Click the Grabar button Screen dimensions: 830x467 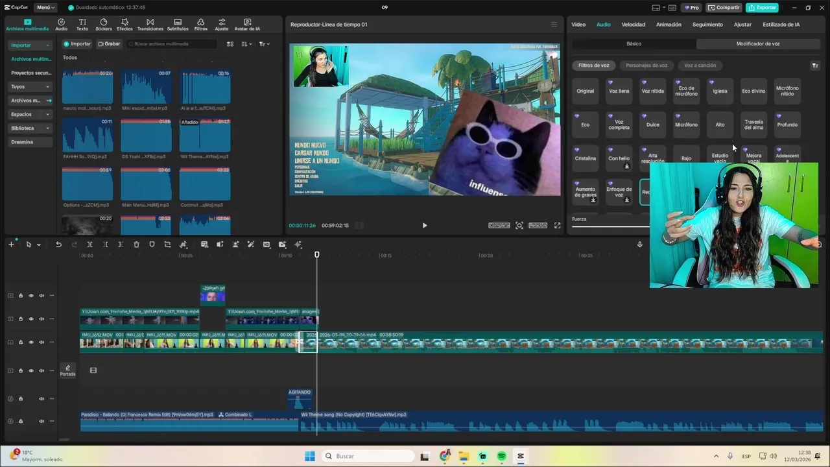[109, 44]
